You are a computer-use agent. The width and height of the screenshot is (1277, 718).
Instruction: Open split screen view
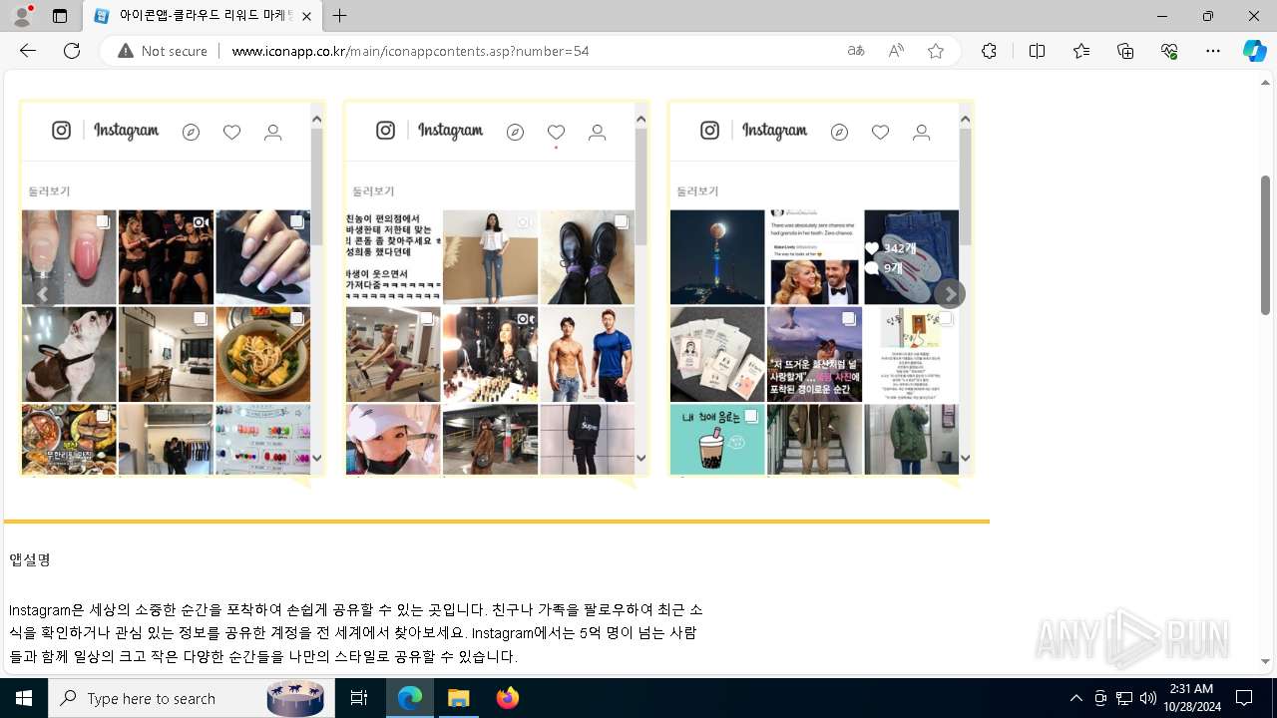[1037, 51]
